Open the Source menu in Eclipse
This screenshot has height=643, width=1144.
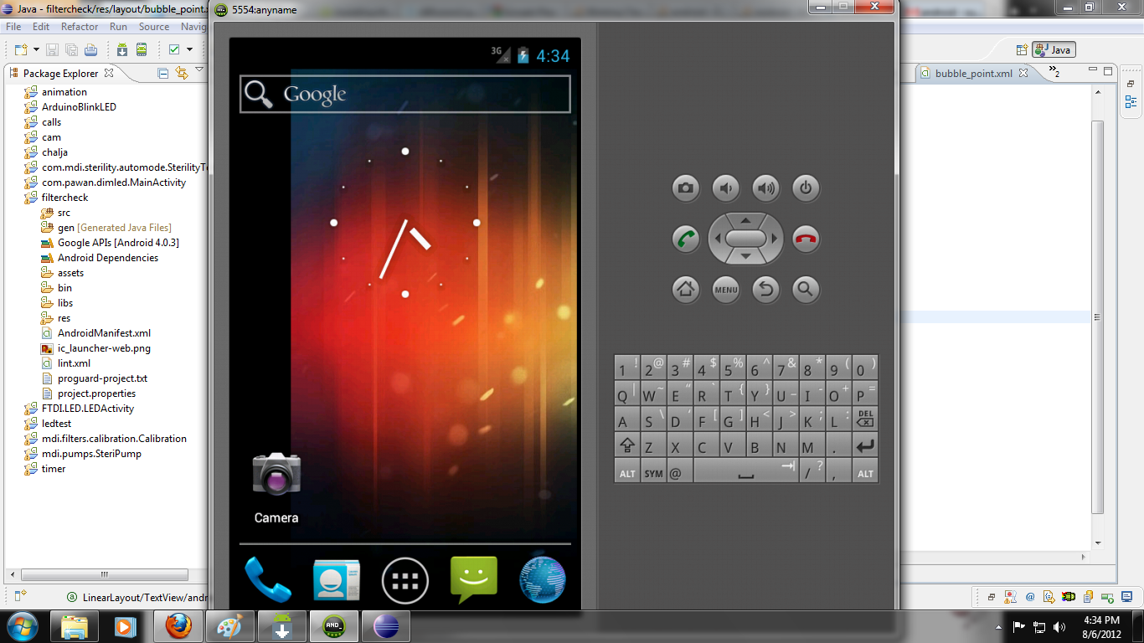[x=154, y=27]
